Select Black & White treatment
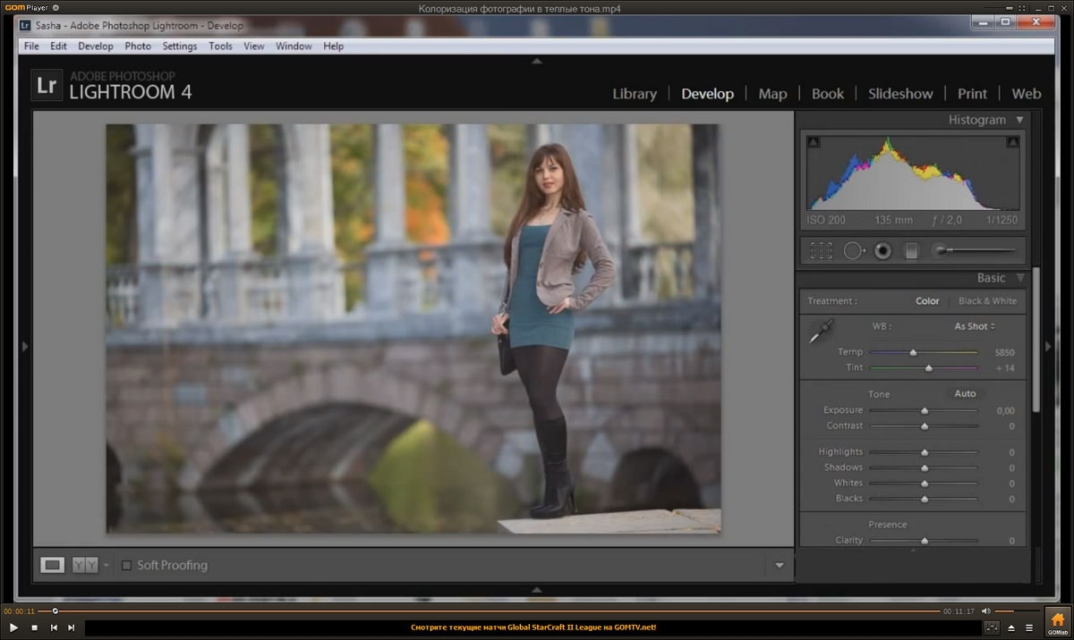Screen dimensions: 1074x640 [987, 301]
